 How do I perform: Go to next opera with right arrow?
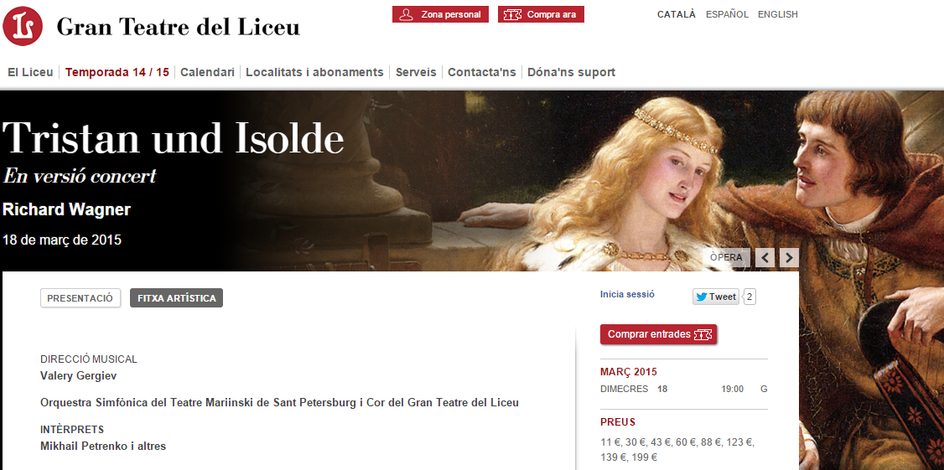[x=789, y=257]
